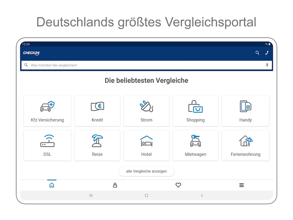
Task: Click the CHECK24 logo
Action: [x=31, y=53]
